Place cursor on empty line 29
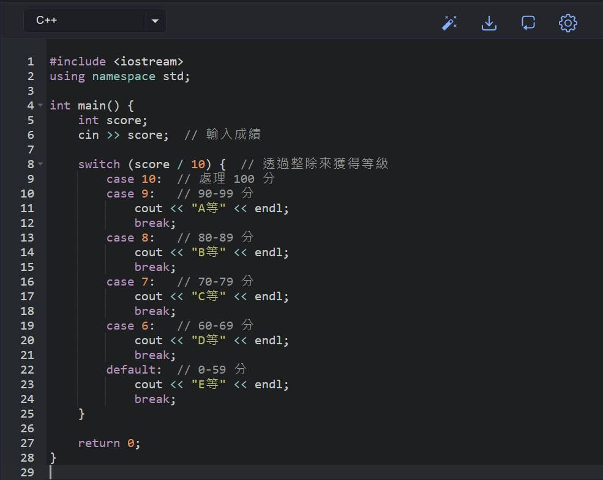603x480 pixels. pyautogui.click(x=325, y=472)
